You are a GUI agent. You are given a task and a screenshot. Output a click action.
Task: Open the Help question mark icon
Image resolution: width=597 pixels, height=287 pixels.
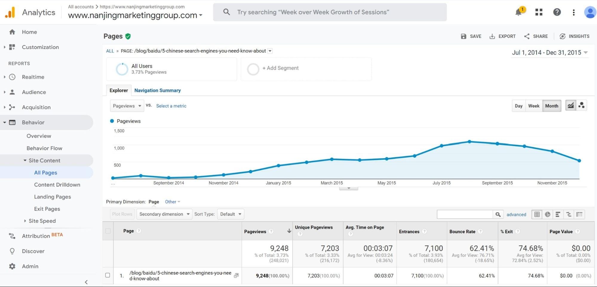coord(557,12)
